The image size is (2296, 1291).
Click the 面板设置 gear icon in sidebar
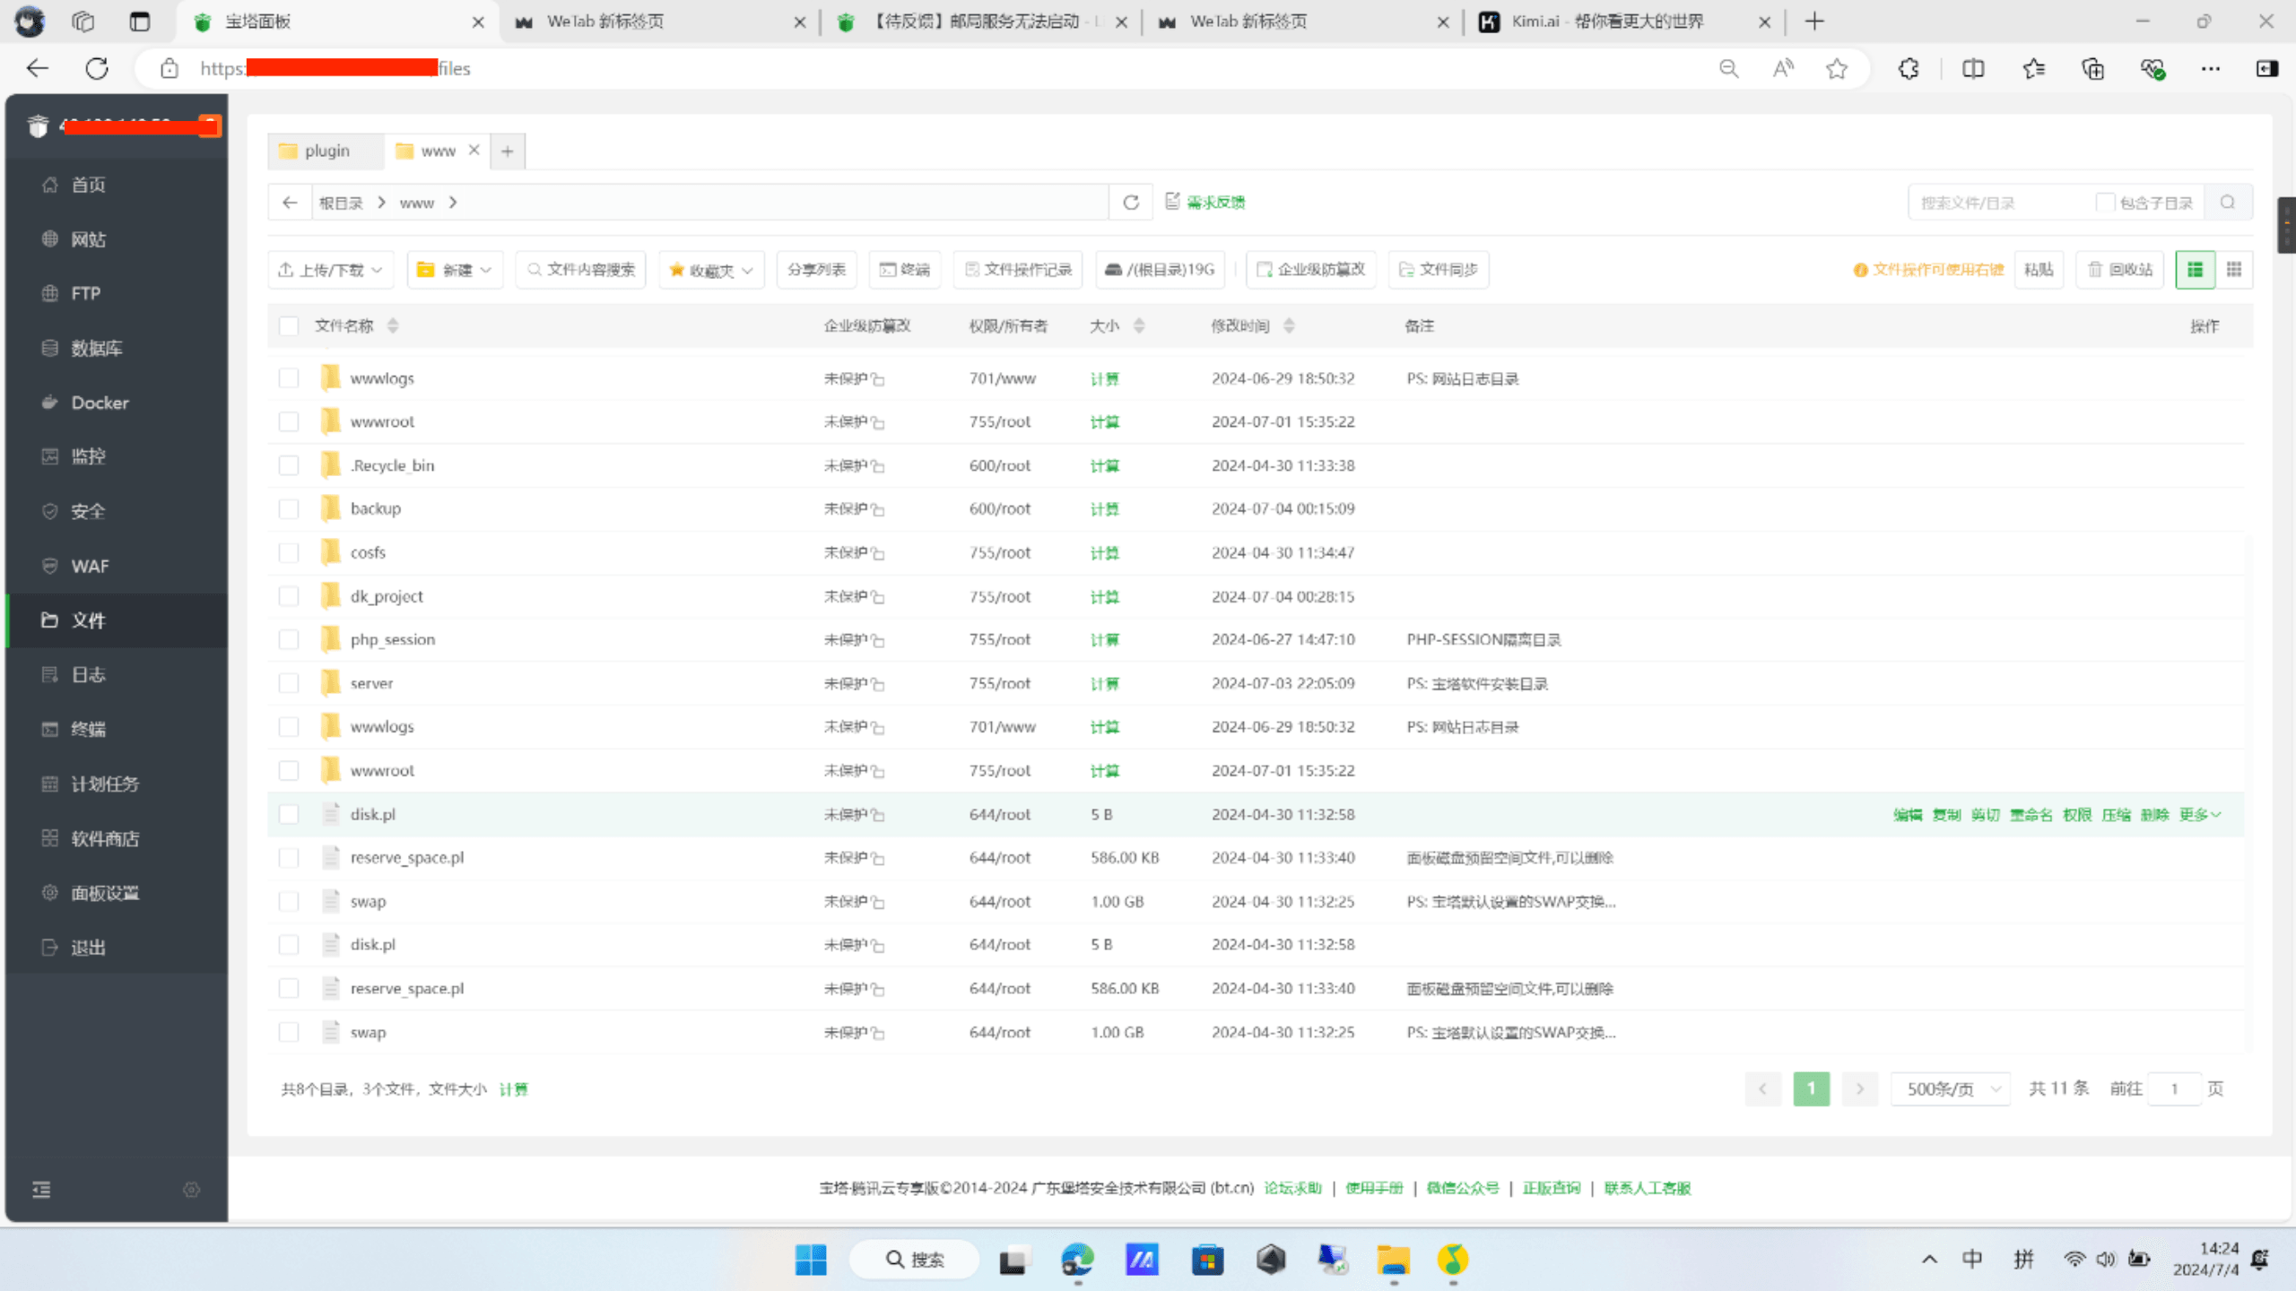50,893
